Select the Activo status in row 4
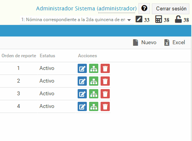Image resolution: width=192 pixels, height=141 pixels. (47, 106)
